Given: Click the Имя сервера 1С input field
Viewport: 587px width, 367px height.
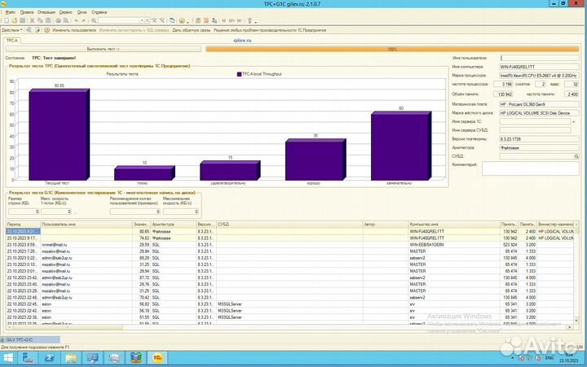Looking at the screenshot, I should tap(535, 121).
